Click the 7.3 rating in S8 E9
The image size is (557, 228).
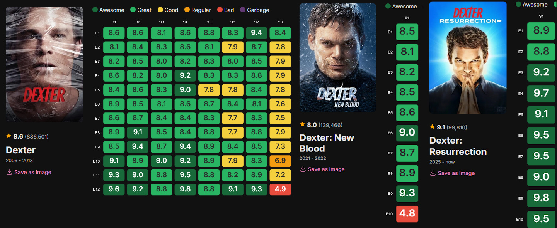[x=280, y=147]
